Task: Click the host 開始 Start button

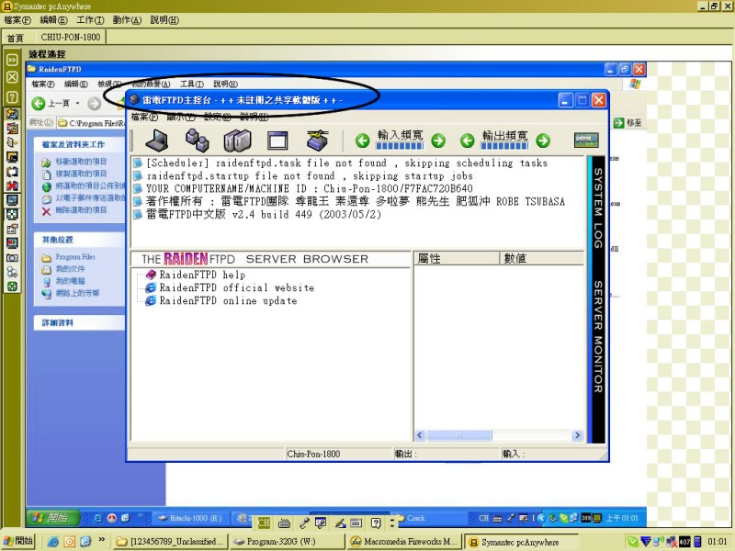Action: 18,541
